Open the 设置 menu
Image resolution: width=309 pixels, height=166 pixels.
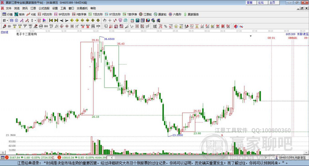coord(55,8)
